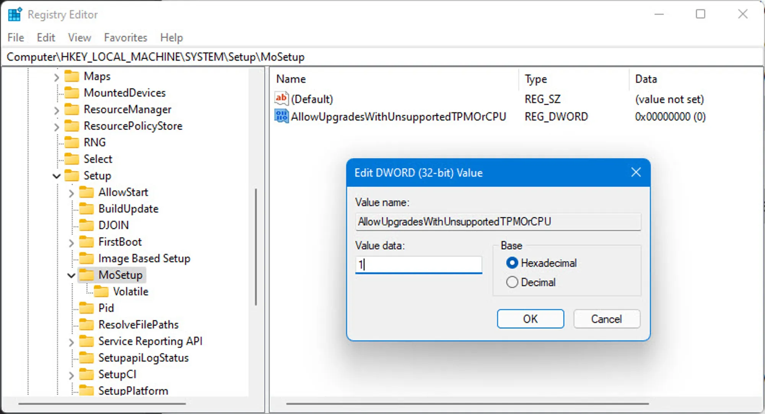The width and height of the screenshot is (765, 414).
Task: Open the Favorites menu
Action: click(x=125, y=37)
